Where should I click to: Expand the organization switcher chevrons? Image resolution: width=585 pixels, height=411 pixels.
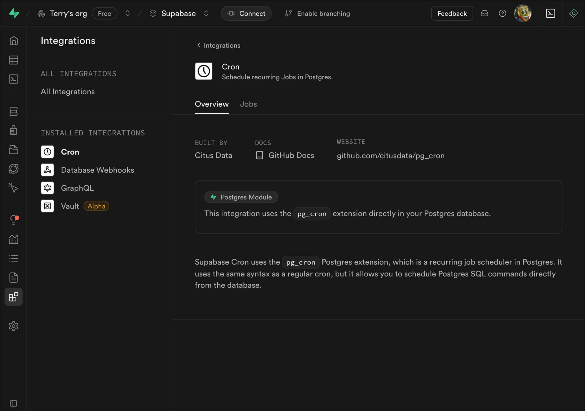point(128,13)
